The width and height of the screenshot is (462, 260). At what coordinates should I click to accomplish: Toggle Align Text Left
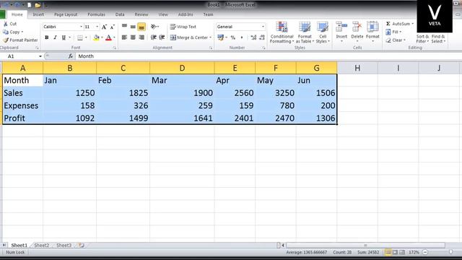(124, 38)
